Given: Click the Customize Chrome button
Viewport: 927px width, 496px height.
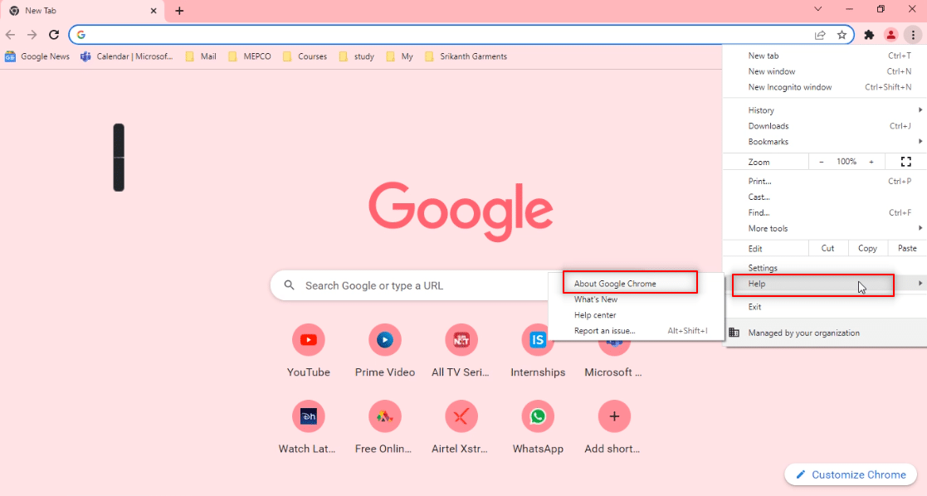Looking at the screenshot, I should 850,474.
